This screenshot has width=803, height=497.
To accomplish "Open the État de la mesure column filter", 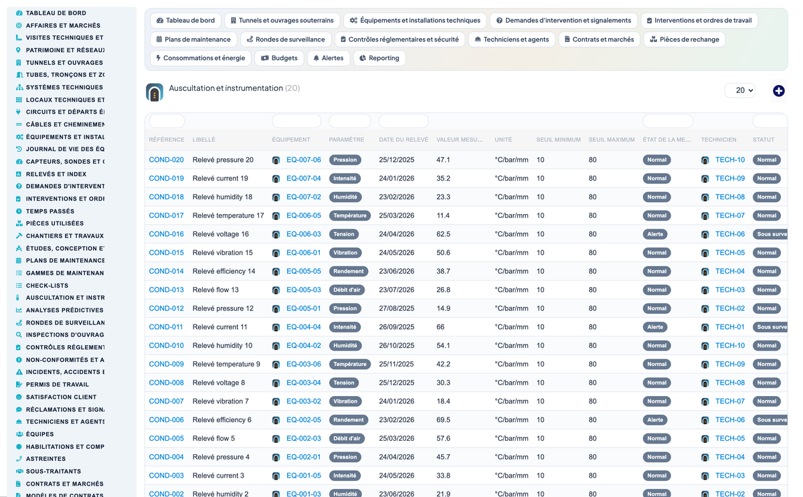I will pos(668,121).
